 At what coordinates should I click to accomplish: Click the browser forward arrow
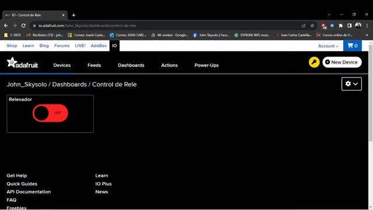pyautogui.click(x=15, y=26)
